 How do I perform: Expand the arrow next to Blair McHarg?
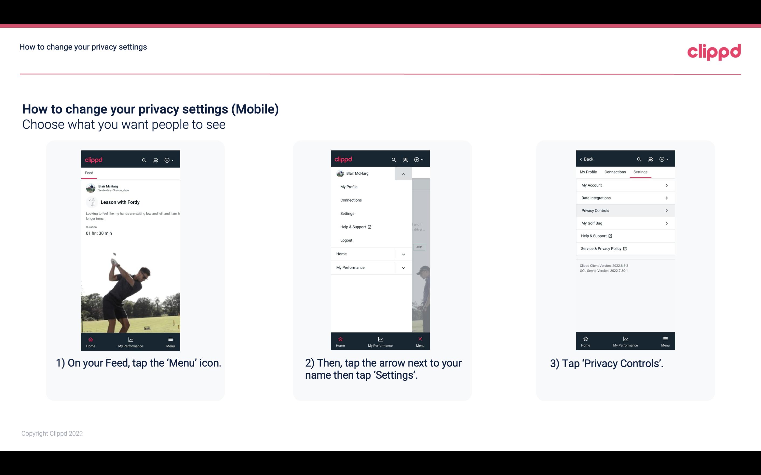(403, 174)
